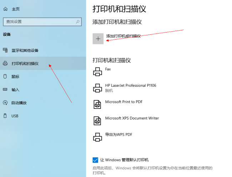The width and height of the screenshot is (232, 177).
Task: Click the printer icon in the sidebar
Action: pos(5,64)
